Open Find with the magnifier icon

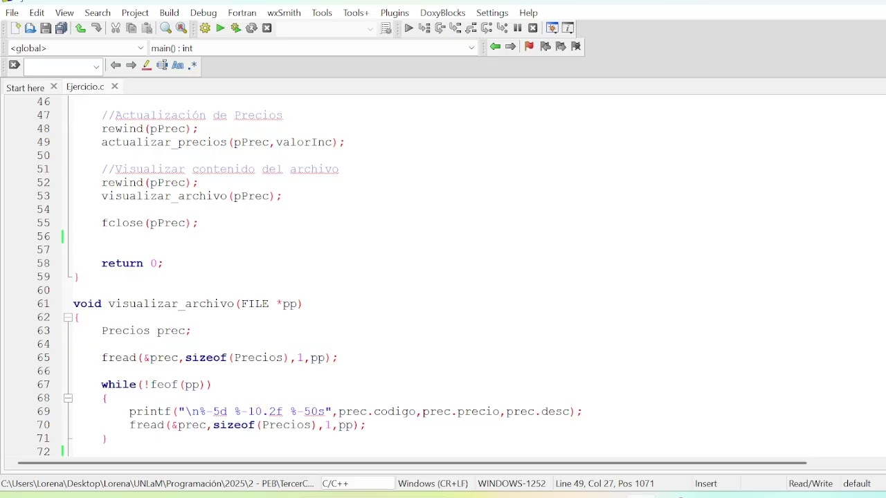[x=165, y=28]
